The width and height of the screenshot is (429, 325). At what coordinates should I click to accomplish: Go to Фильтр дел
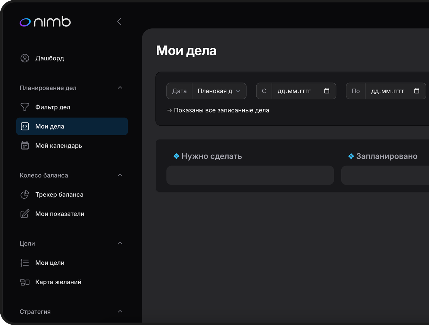pyautogui.click(x=72, y=107)
